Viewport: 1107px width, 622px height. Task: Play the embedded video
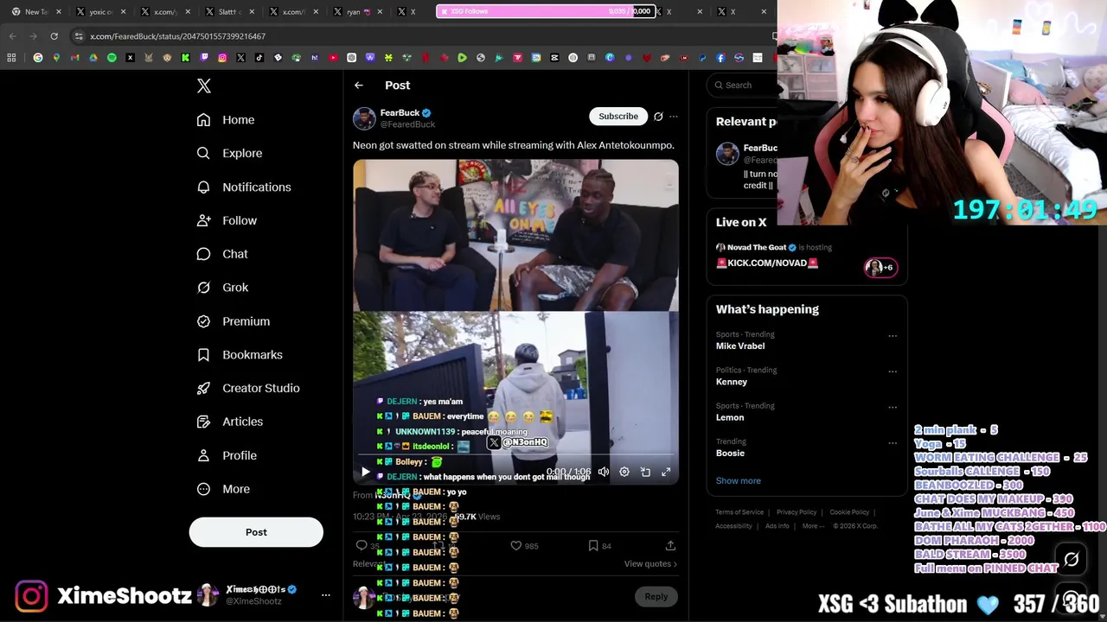365,472
